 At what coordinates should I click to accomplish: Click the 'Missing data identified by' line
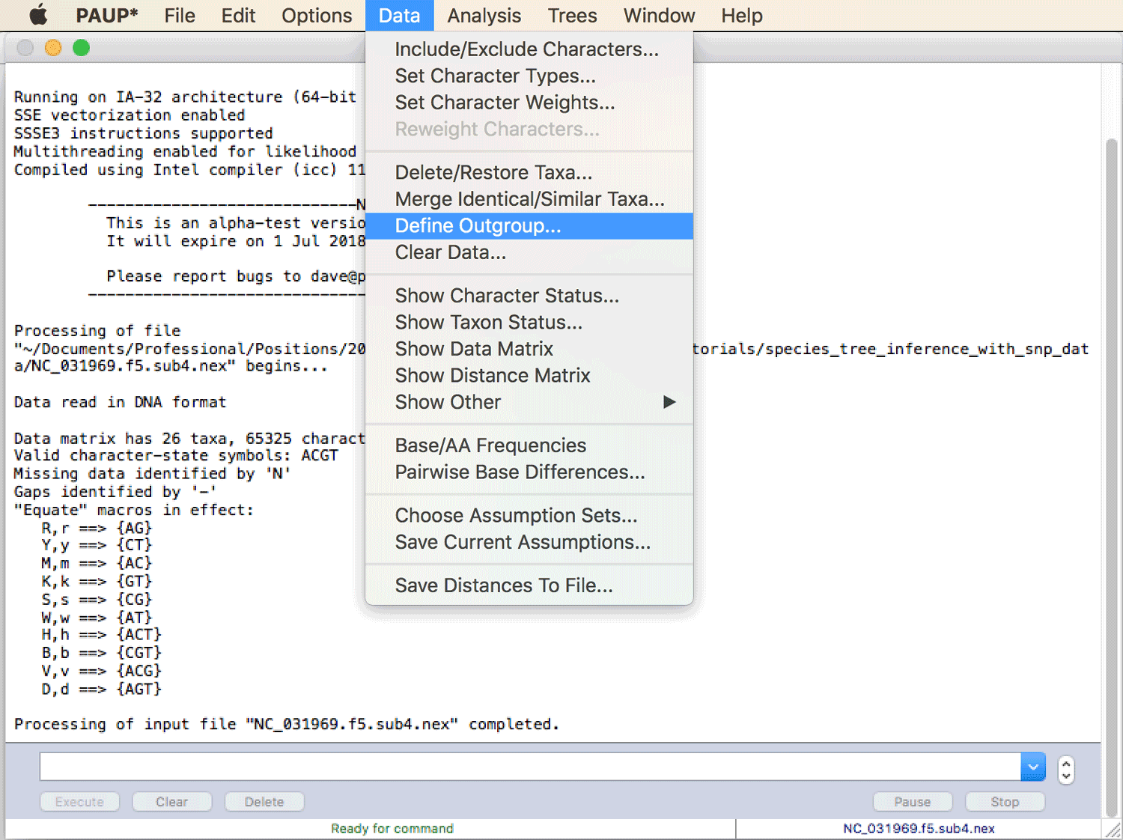(152, 474)
